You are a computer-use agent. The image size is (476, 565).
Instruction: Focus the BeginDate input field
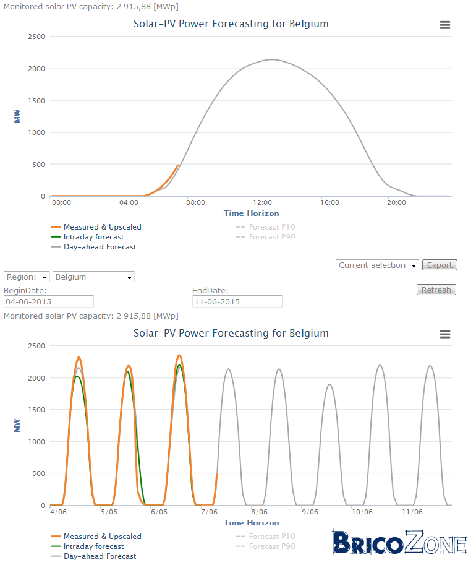tap(49, 301)
